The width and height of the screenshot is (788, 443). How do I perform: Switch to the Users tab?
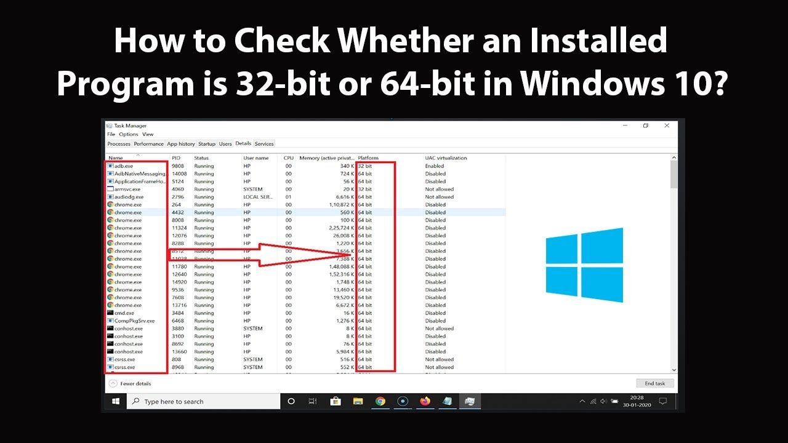click(x=225, y=144)
